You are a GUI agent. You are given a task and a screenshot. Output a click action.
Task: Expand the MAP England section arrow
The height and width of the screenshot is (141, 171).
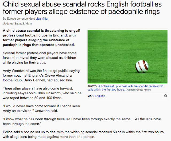[166, 96]
